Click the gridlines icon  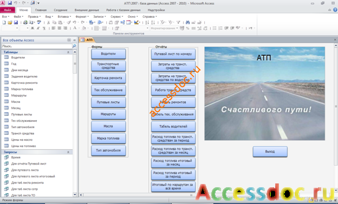coord(96,28)
